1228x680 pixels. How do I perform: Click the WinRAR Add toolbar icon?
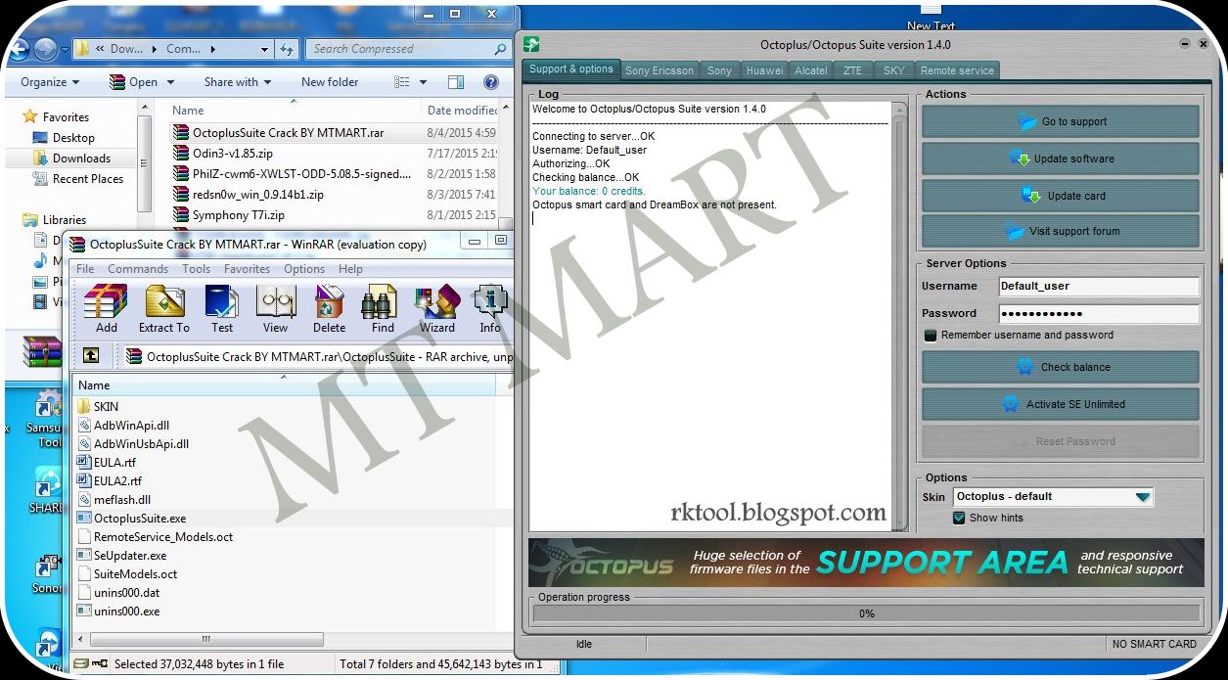point(106,302)
